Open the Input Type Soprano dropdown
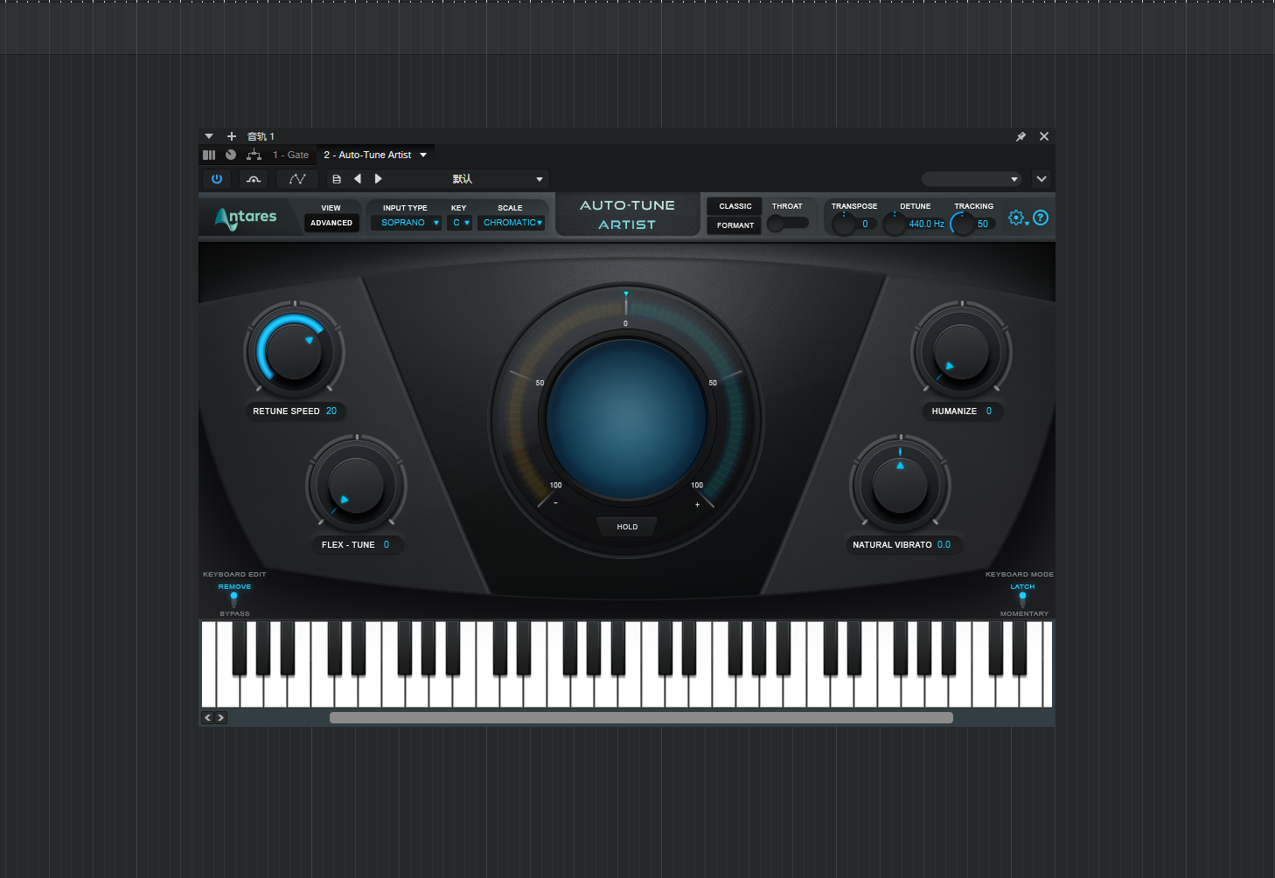1275x878 pixels. 407,223
